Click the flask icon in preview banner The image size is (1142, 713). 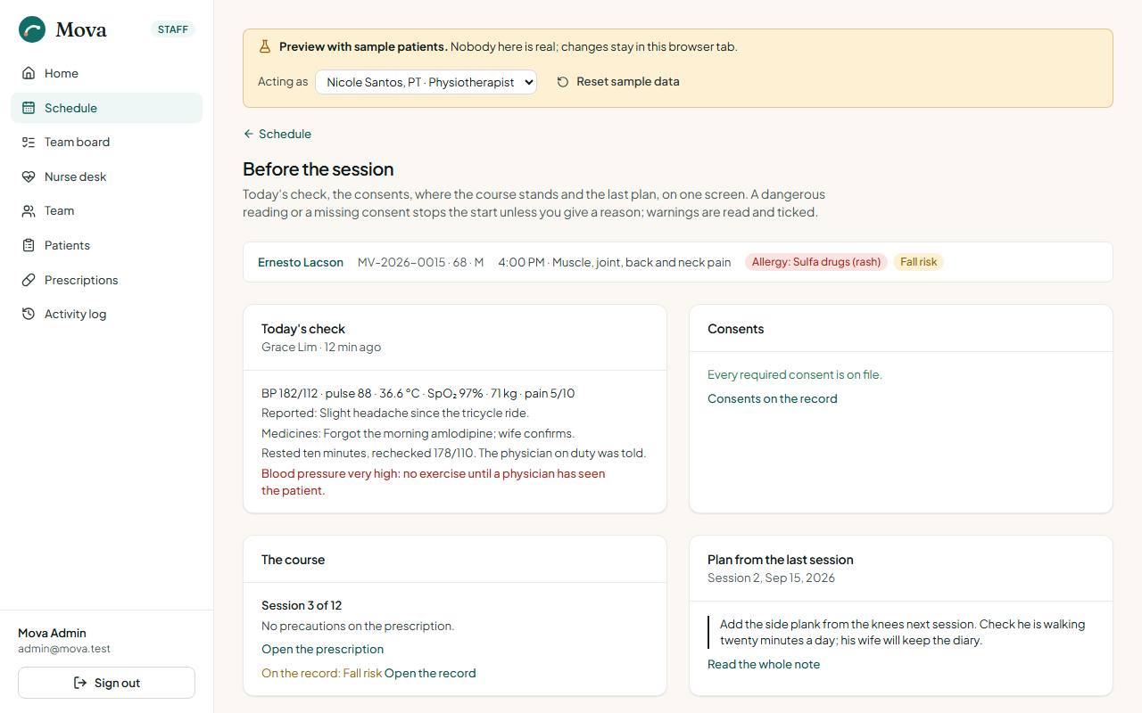[265, 46]
